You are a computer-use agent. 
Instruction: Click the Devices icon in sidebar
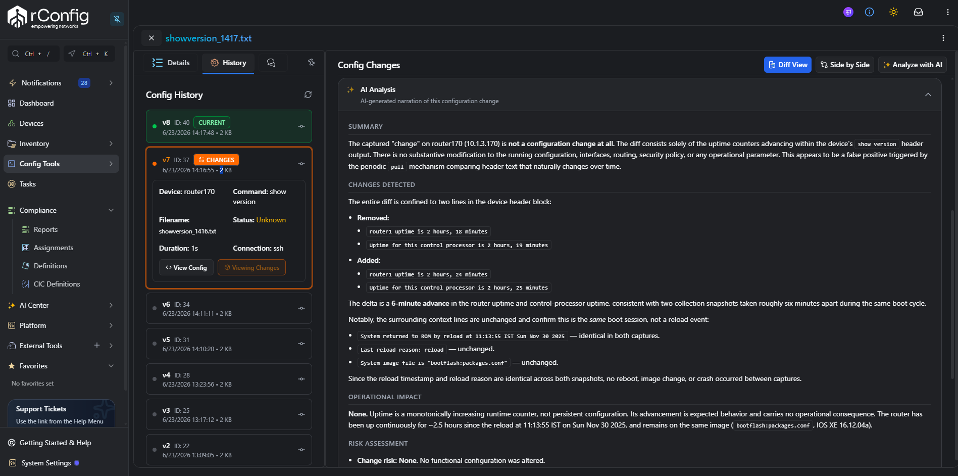[12, 123]
